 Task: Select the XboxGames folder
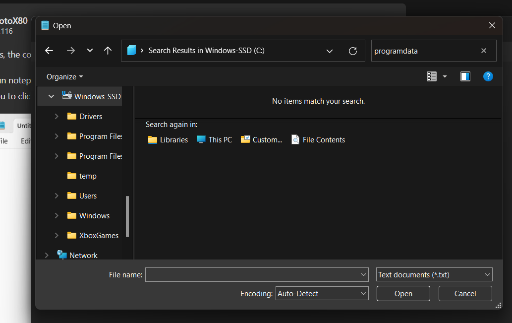pyautogui.click(x=93, y=236)
